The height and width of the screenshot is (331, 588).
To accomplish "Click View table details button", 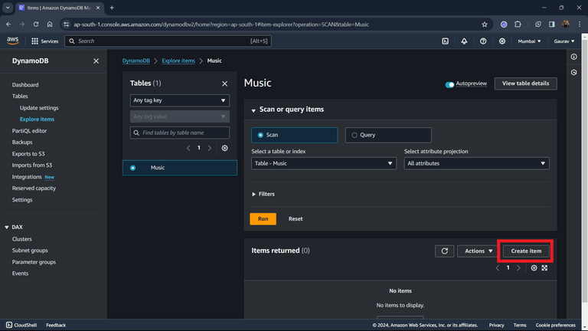I will [x=525, y=84].
